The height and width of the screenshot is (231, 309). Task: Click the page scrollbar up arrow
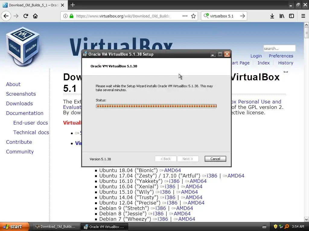[307, 25]
